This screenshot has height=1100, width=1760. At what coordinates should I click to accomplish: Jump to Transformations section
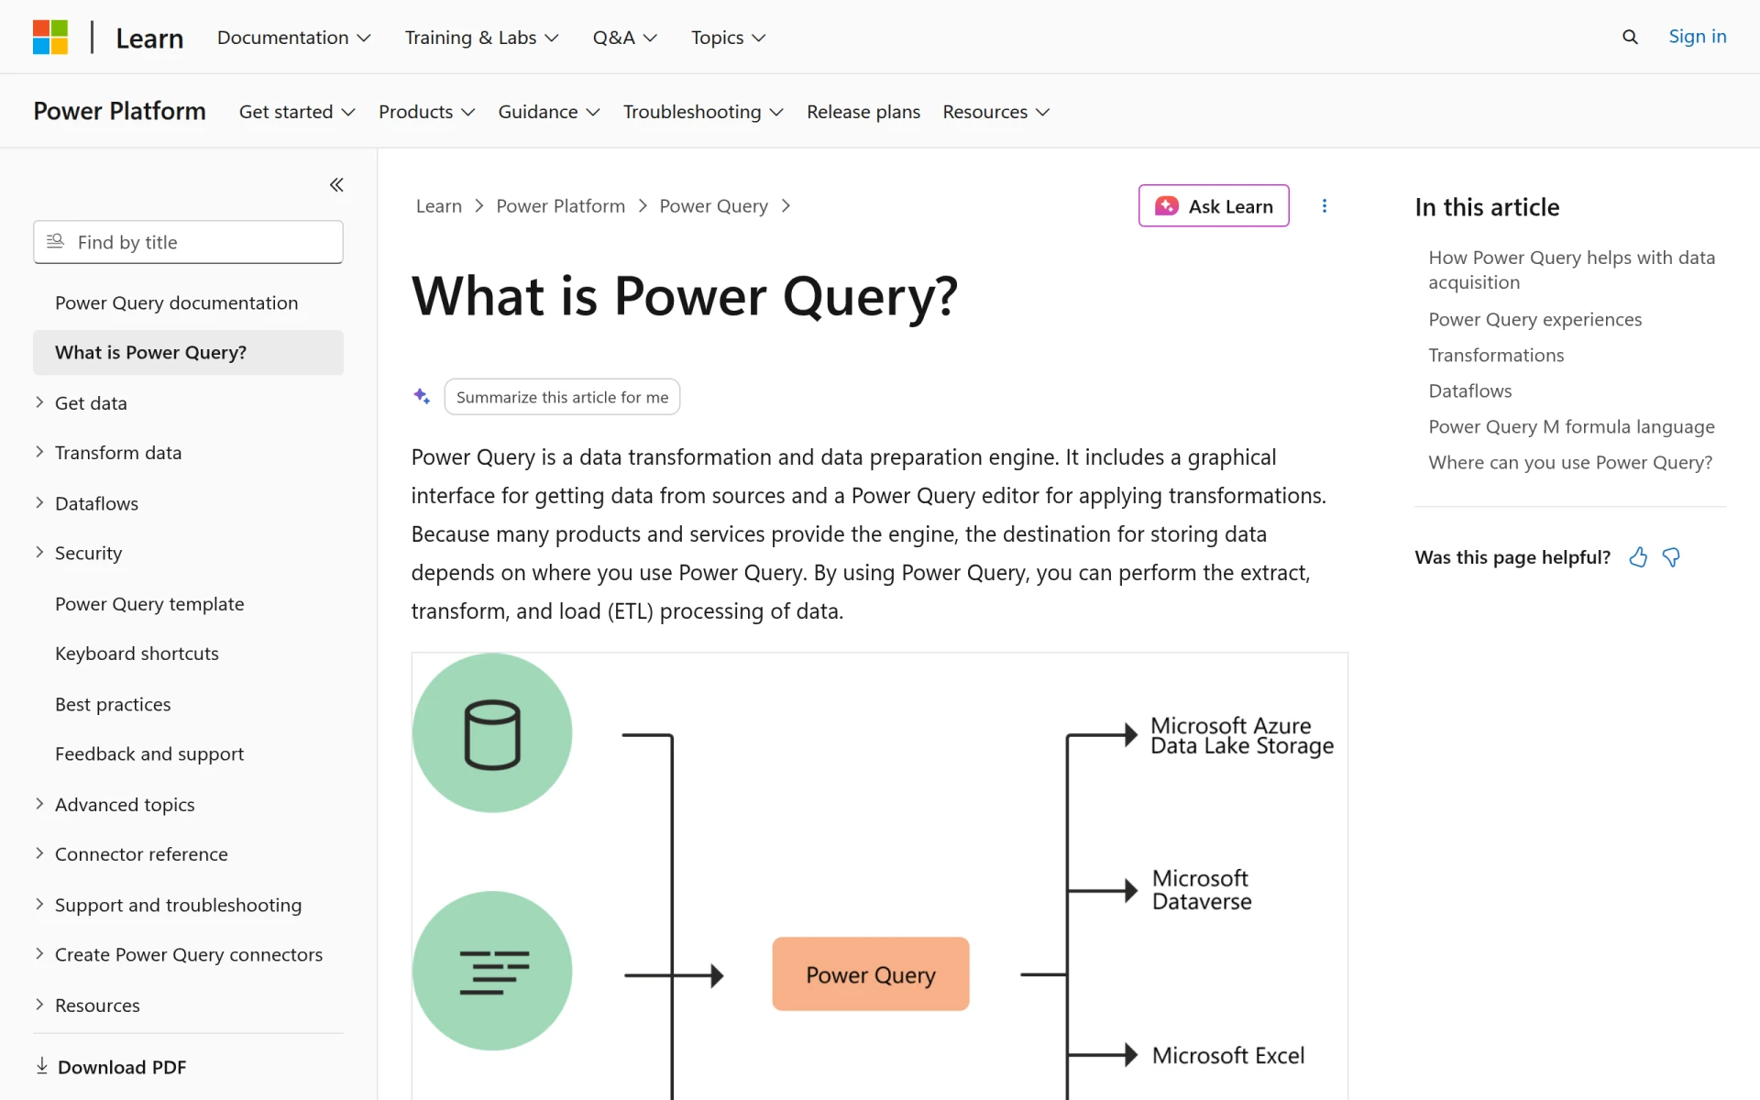[x=1496, y=355]
